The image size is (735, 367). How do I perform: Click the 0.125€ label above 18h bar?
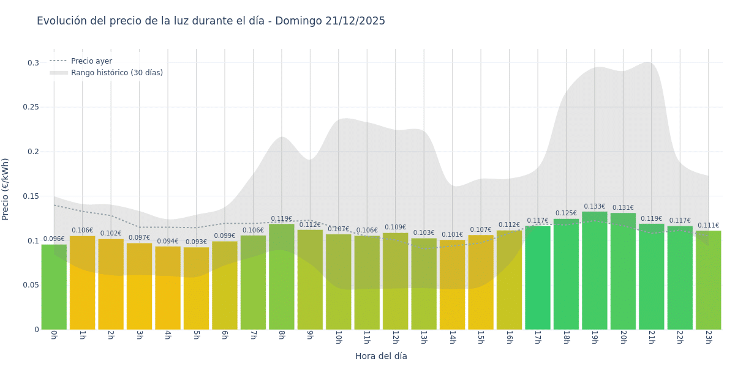[x=566, y=213]
